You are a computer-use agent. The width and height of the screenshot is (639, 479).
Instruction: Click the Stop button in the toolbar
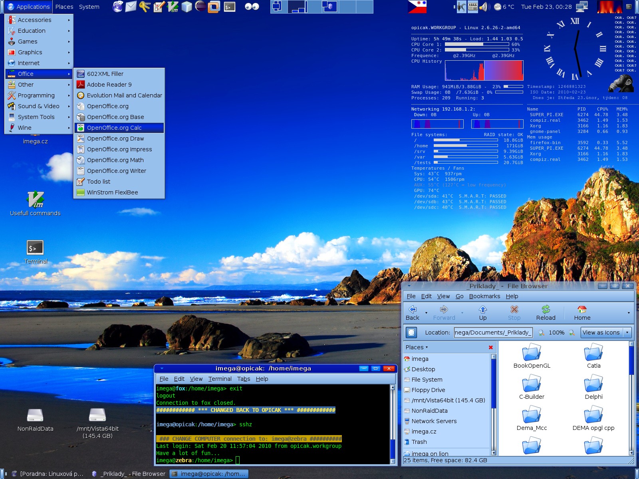pos(514,312)
